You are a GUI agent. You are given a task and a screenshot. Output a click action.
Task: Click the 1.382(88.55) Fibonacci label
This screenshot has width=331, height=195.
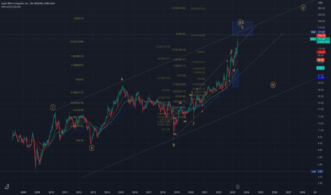coord(77,56)
